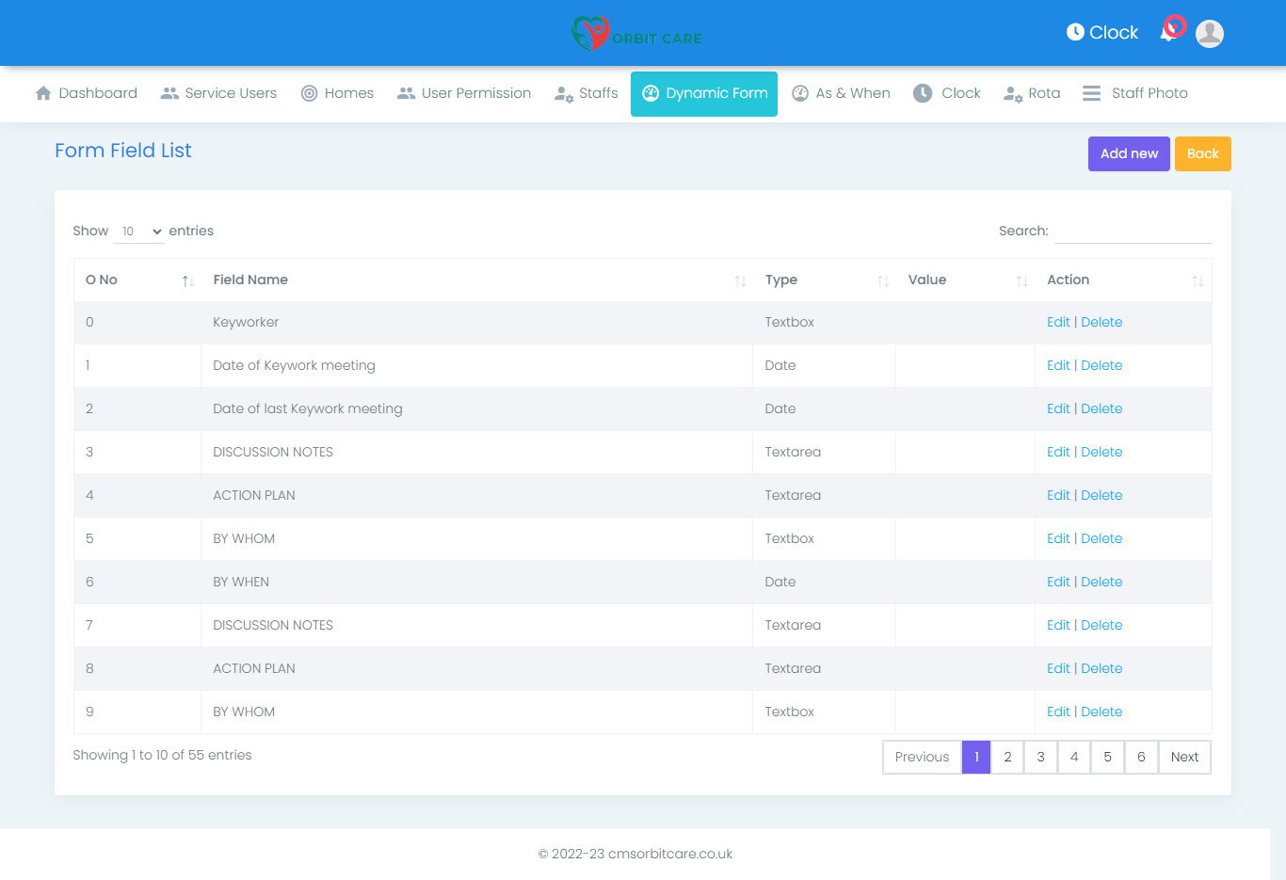The height and width of the screenshot is (880, 1286).
Task: Select the Dynamic Form gauge icon
Action: [649, 93]
